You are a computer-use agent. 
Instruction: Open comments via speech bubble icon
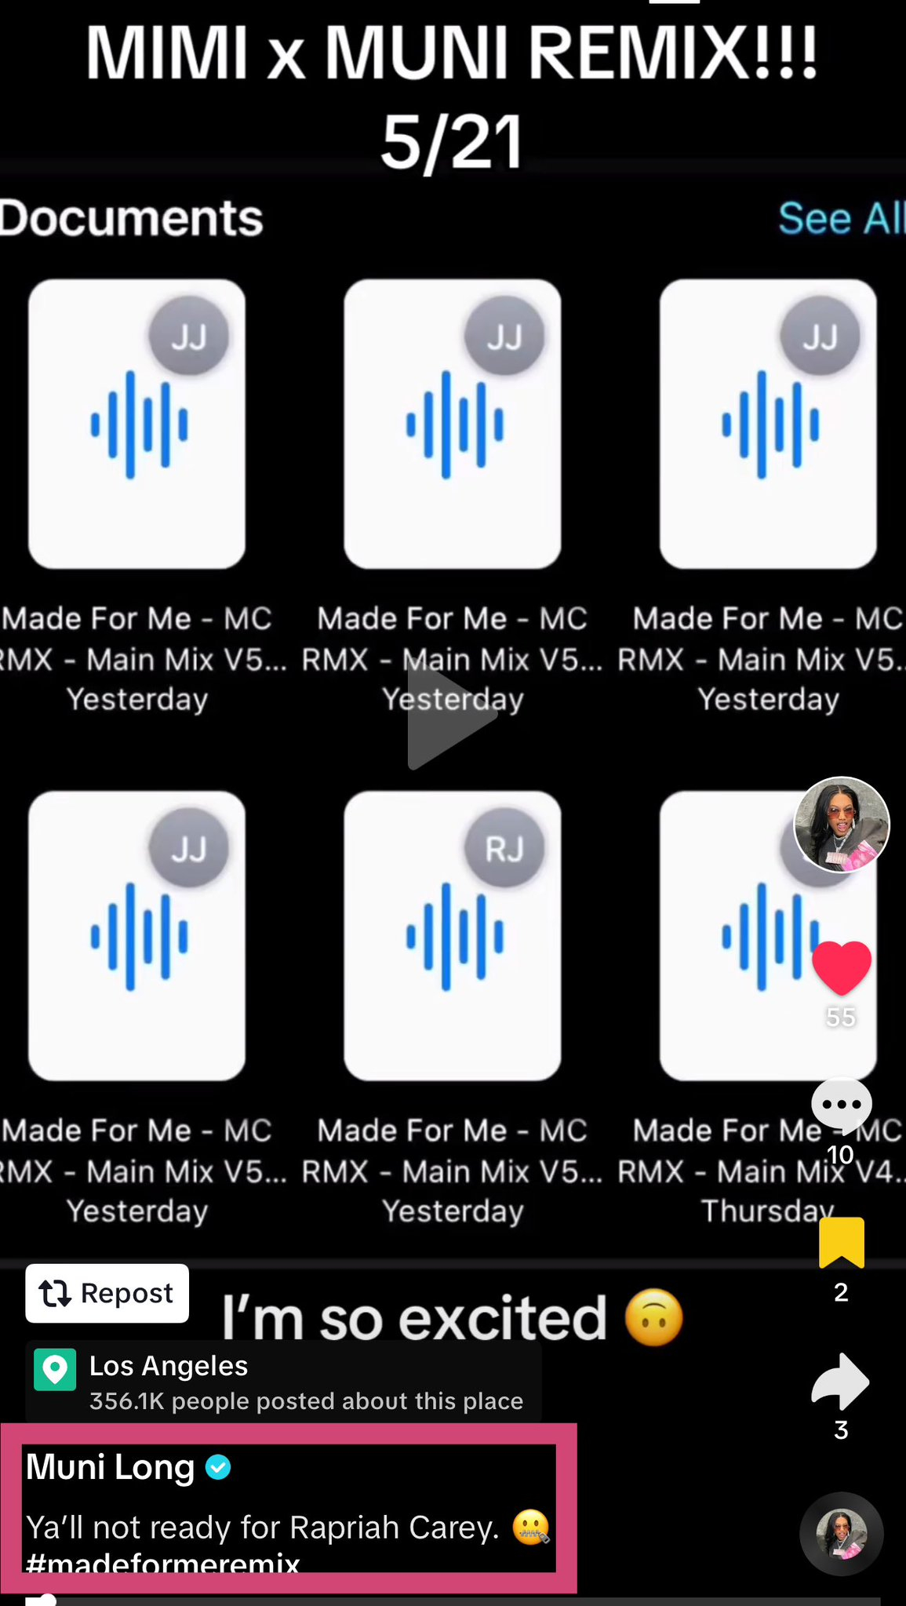coord(841,1106)
